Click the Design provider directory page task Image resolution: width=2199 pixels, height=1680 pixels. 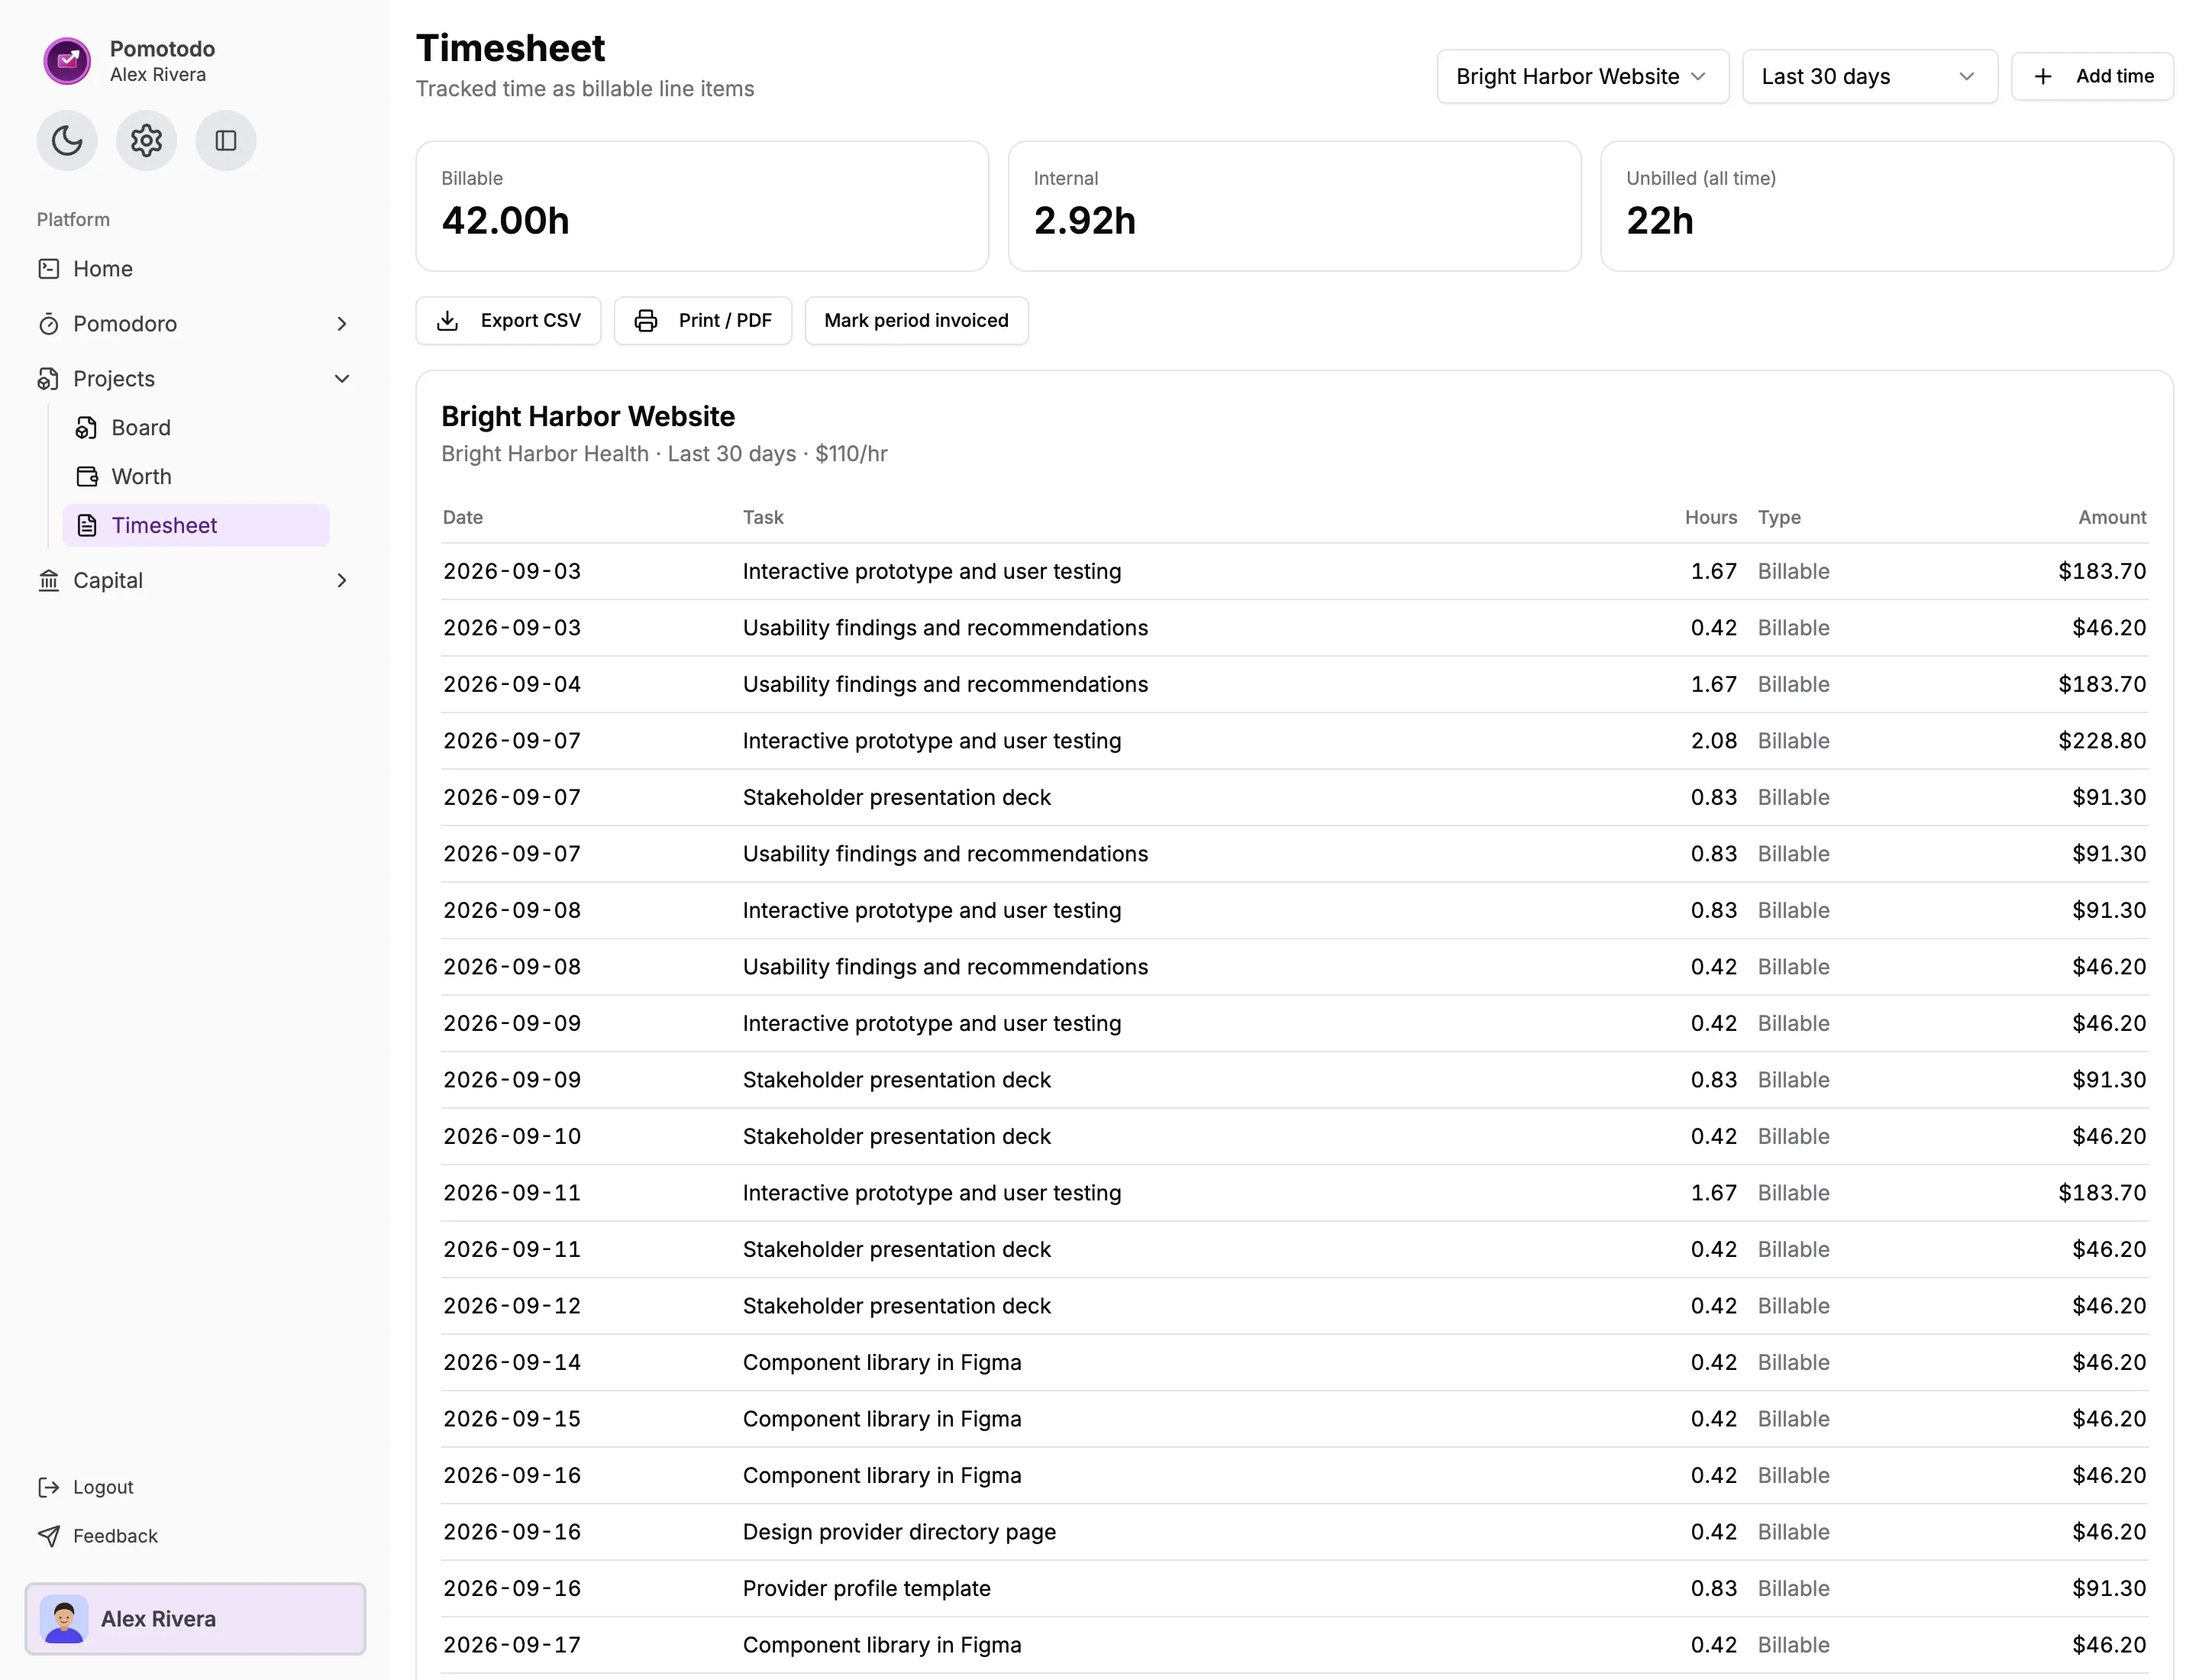(899, 1532)
